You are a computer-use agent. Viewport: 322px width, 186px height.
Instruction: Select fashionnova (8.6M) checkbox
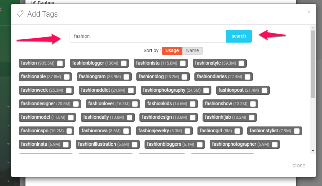pos(126,131)
